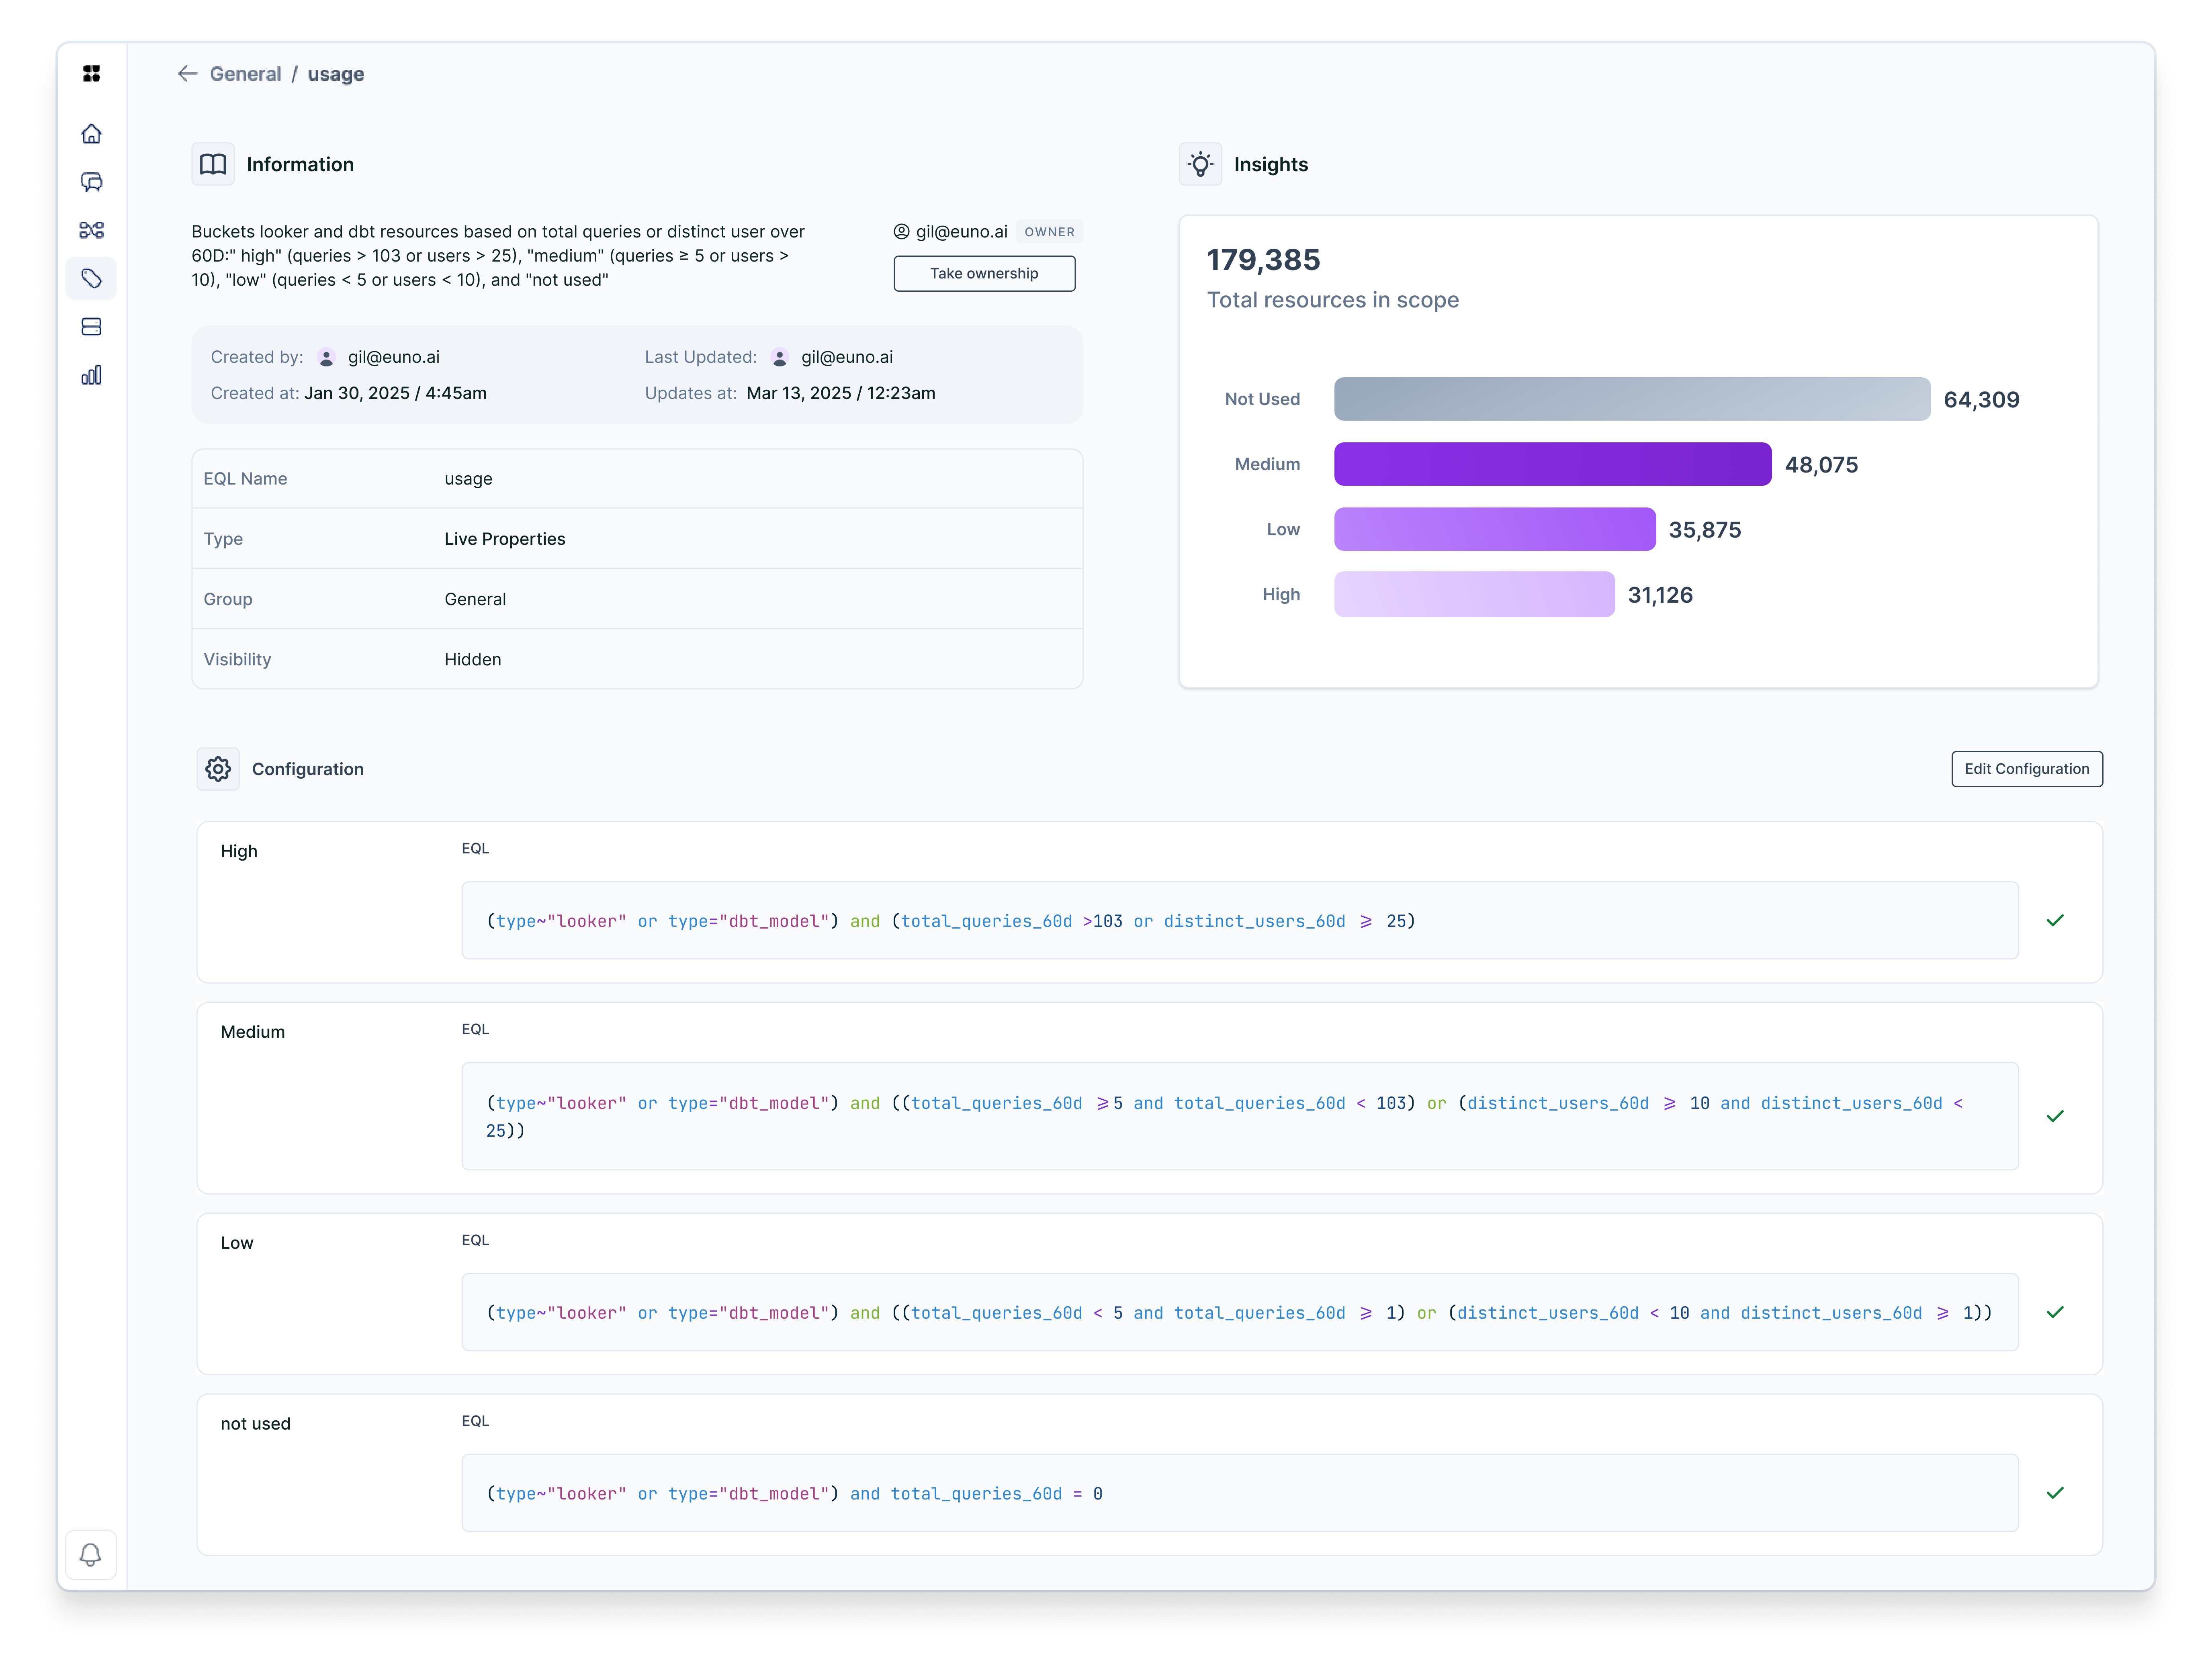Viewport: 2212px width, 1661px height.
Task: Click the 31,126 High count
Action: [x=1660, y=595]
